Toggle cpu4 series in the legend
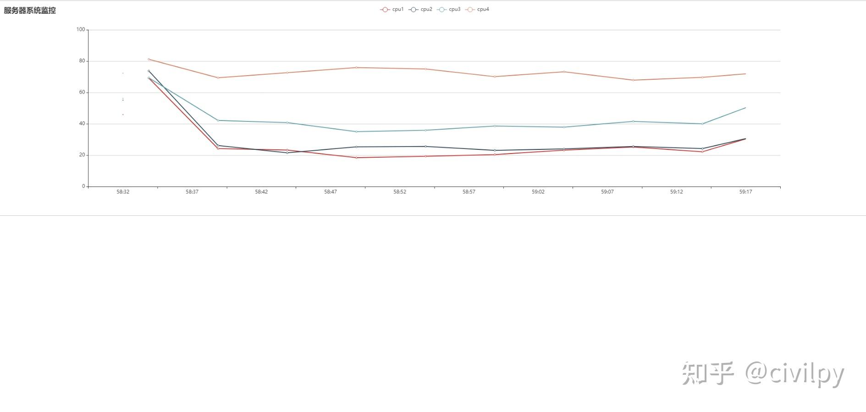 click(477, 9)
